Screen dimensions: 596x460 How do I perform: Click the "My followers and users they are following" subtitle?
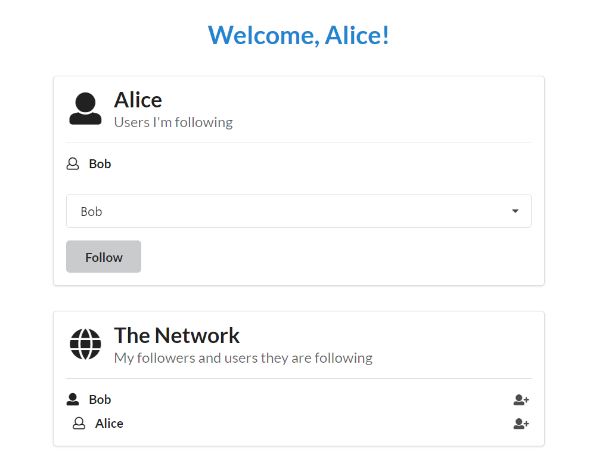pos(243,358)
